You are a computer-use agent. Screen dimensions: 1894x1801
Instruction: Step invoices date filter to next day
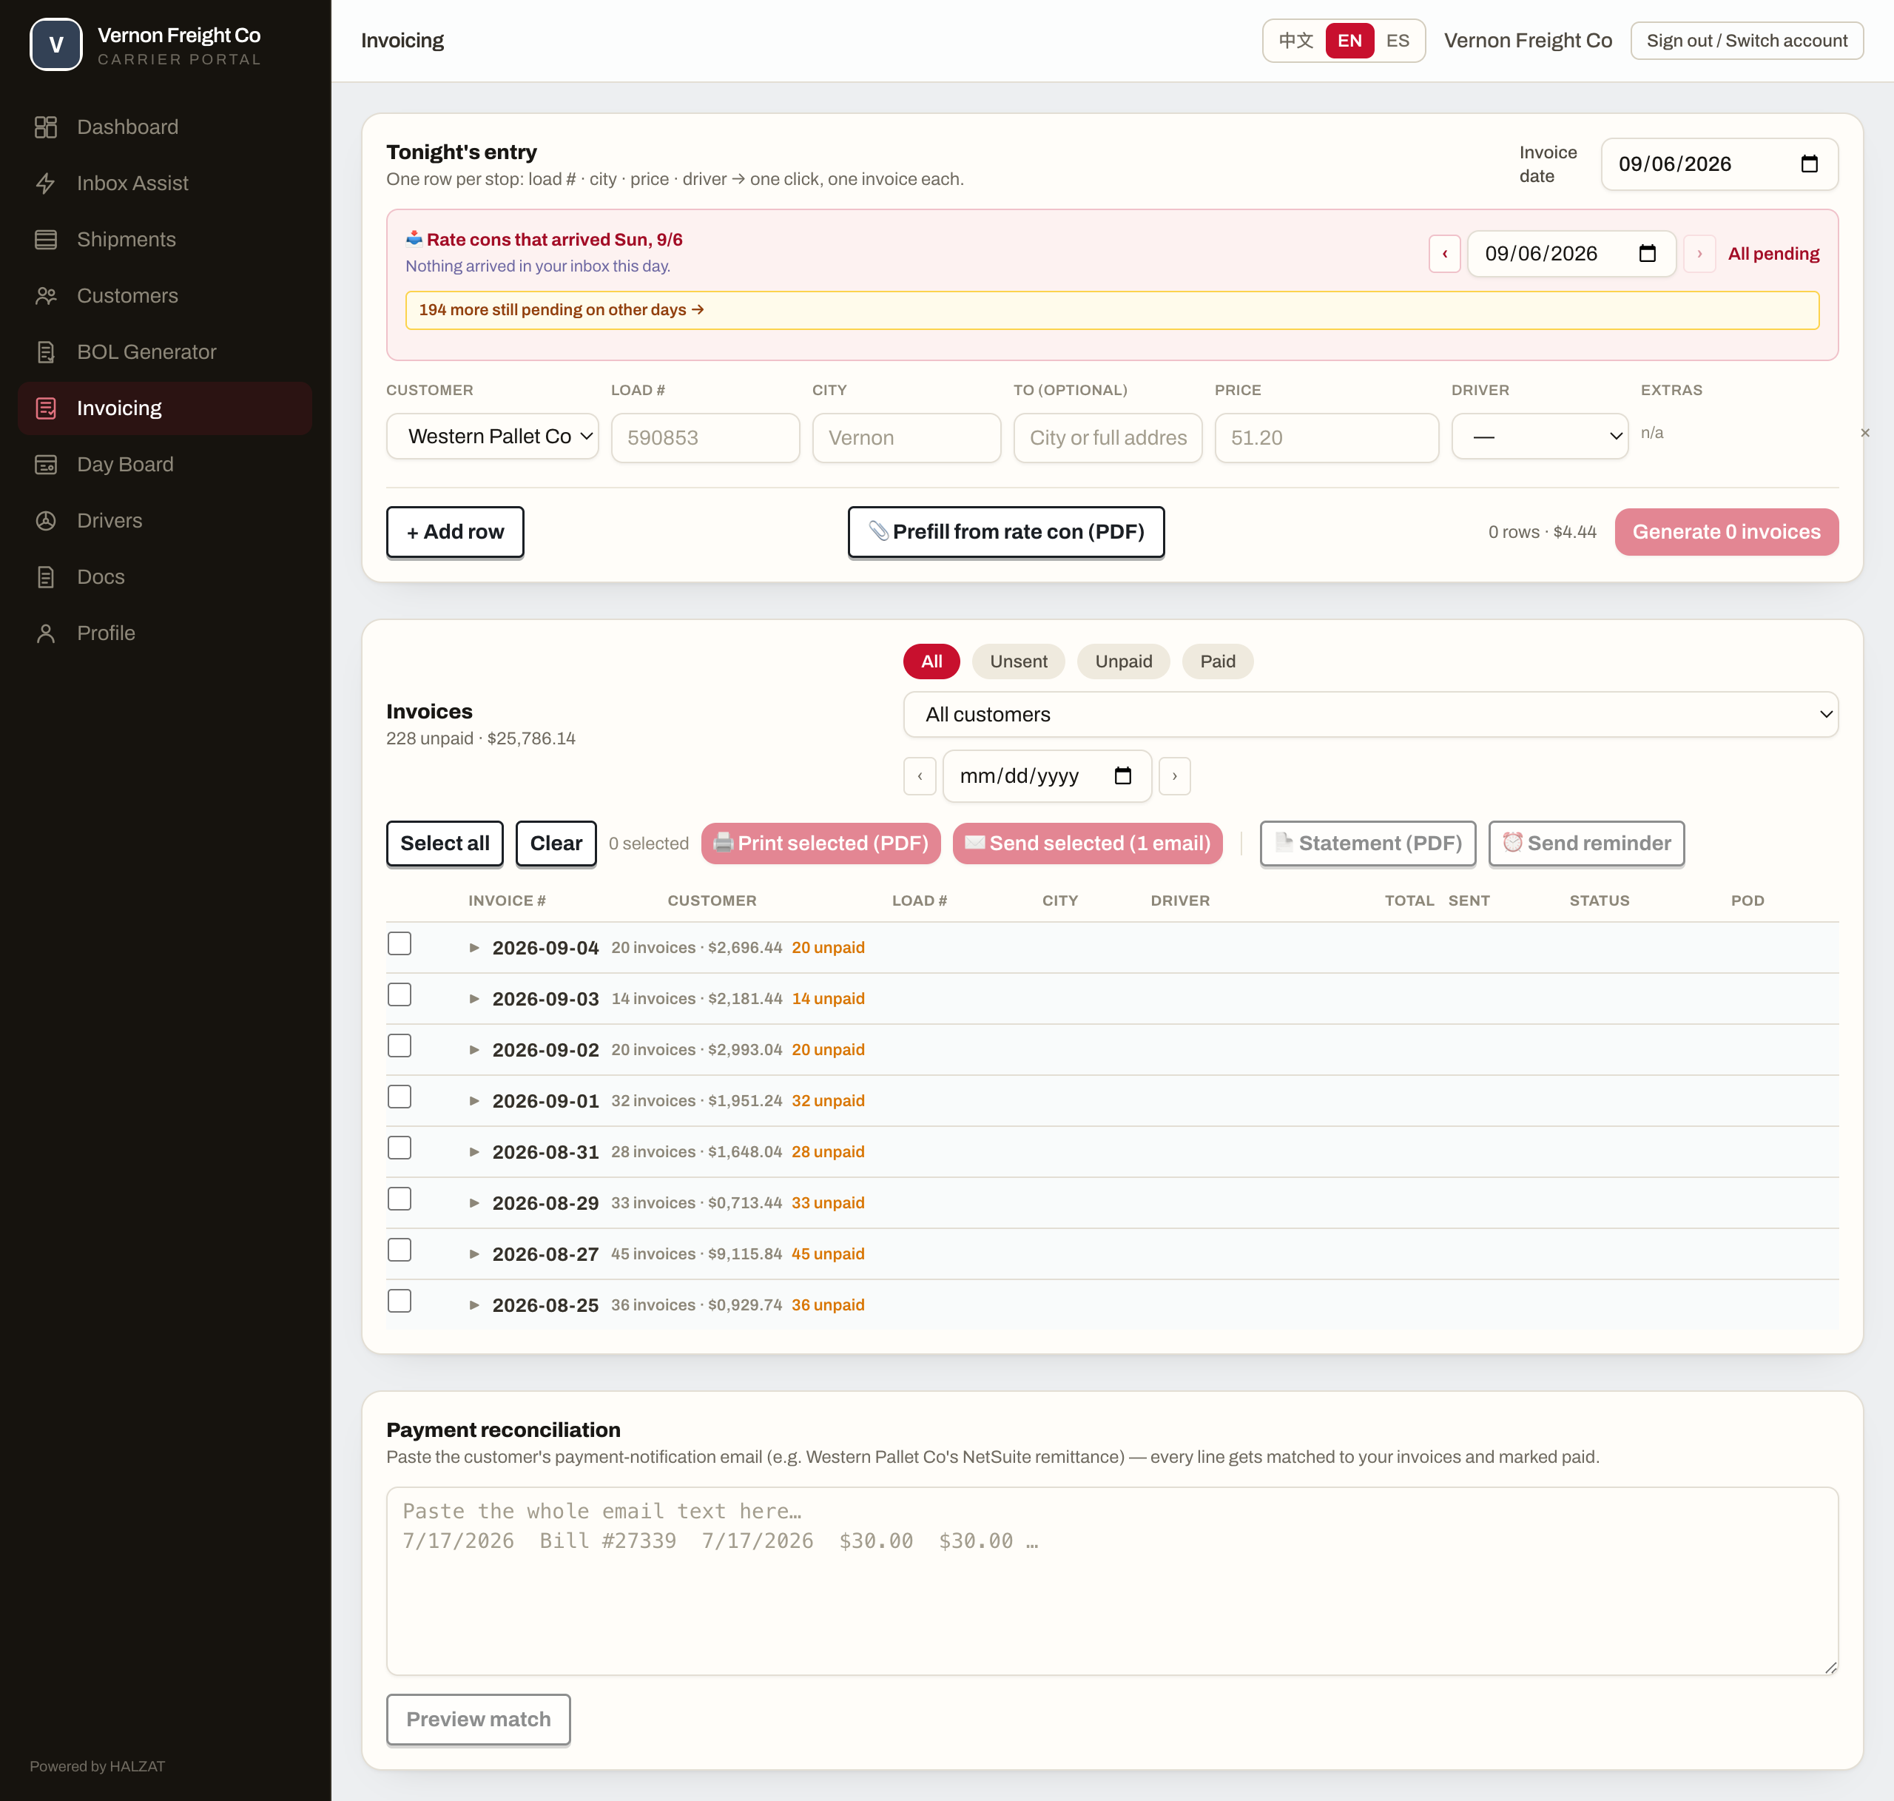[1174, 775]
